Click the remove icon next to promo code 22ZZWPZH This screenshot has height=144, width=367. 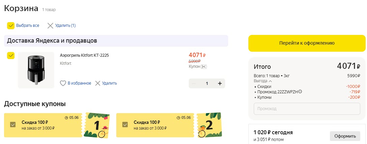(300, 92)
